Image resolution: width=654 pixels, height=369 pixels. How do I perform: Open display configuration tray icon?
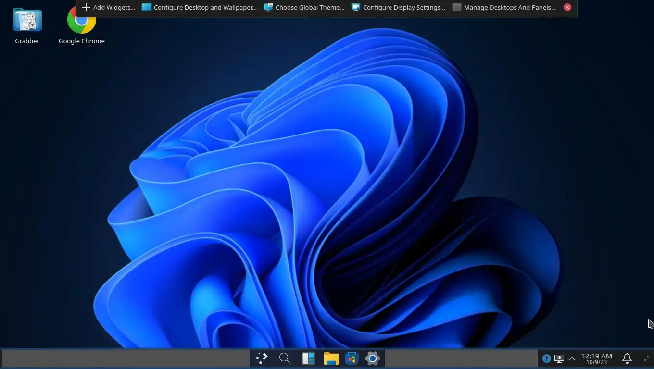[x=559, y=358]
